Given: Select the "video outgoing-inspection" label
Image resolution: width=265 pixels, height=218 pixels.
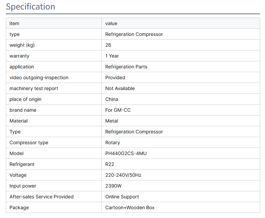Looking at the screenshot, I should [x=39, y=78].
